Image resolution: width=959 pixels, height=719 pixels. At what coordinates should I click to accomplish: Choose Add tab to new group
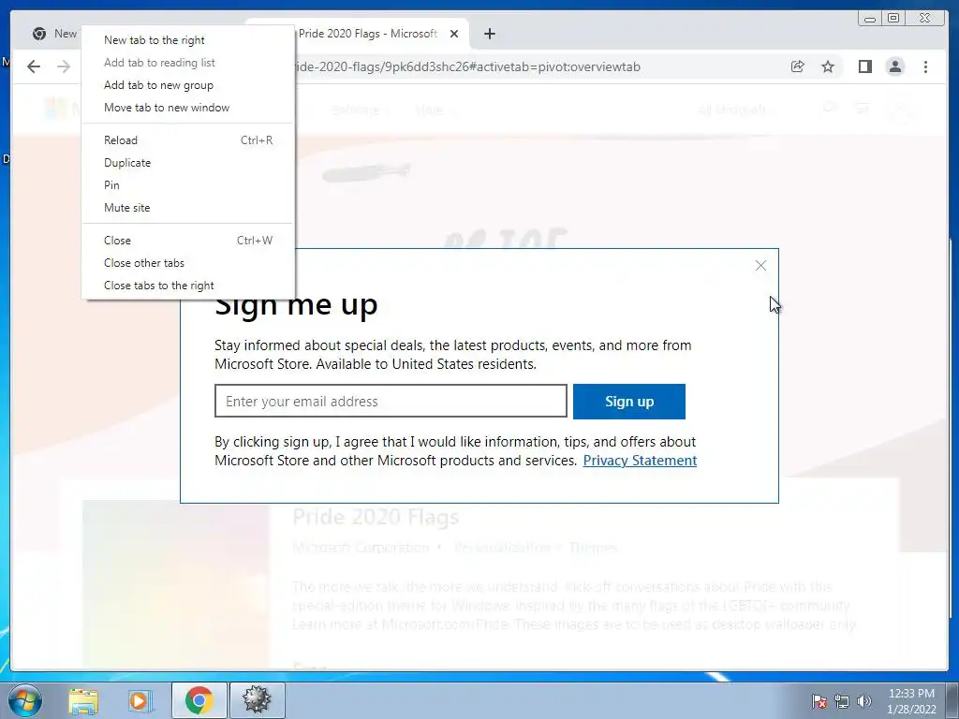click(x=187, y=85)
